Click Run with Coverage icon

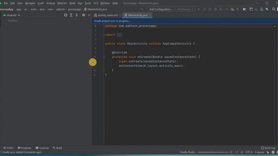221,9
